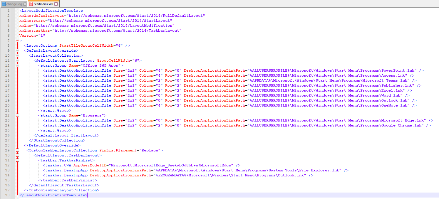
Task: Fold the StartLayoutCollection block
Action: 17,55
